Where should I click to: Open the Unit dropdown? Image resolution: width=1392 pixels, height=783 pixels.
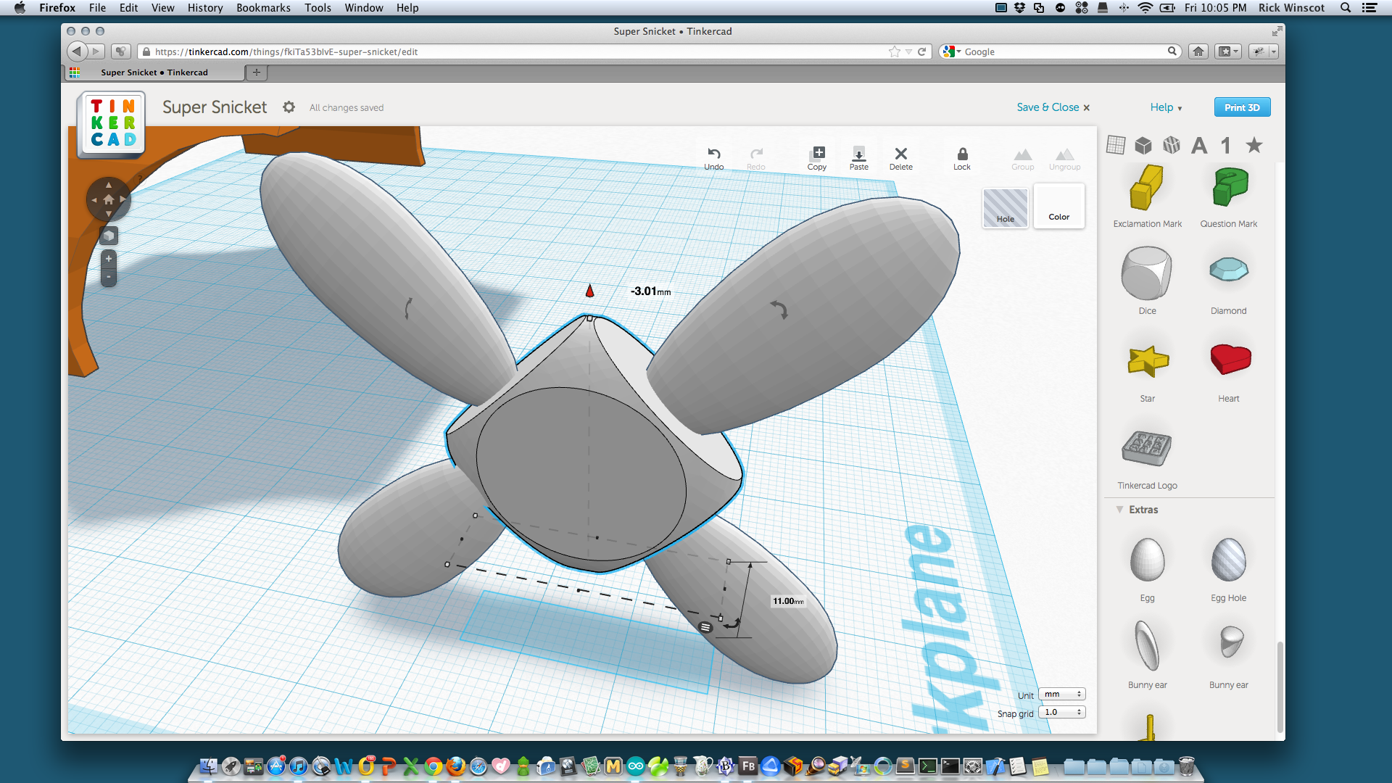click(1061, 695)
